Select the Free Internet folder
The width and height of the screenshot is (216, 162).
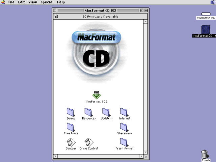(x=124, y=142)
